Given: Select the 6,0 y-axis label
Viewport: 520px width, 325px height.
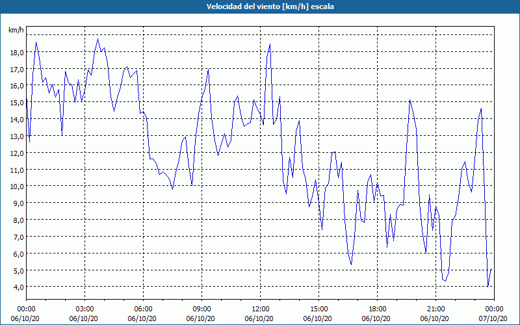Looking at the screenshot, I should 19,254.
